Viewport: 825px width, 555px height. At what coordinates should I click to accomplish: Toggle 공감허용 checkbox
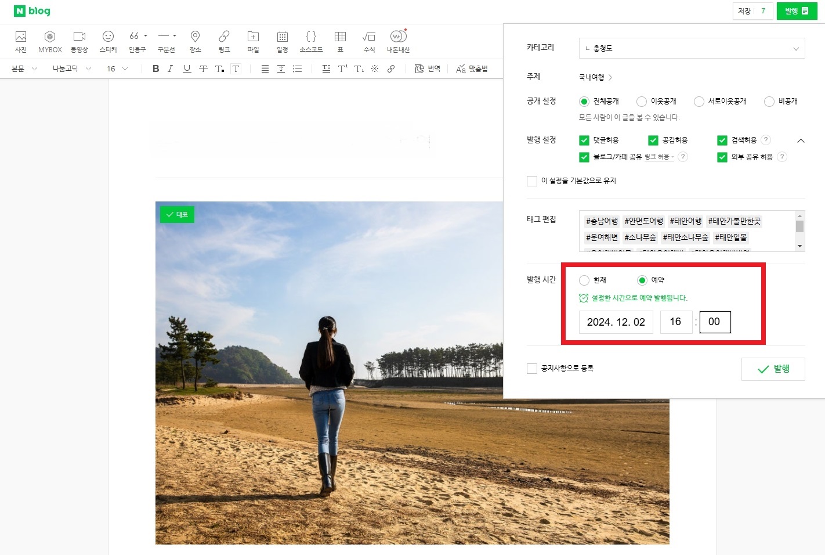pos(653,140)
